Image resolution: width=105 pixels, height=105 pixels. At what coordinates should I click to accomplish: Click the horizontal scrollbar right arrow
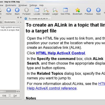click(19, 92)
